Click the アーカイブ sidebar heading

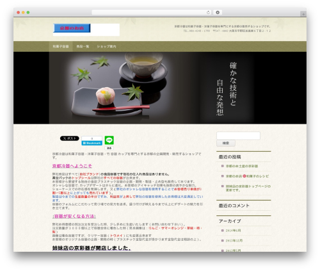(230, 221)
